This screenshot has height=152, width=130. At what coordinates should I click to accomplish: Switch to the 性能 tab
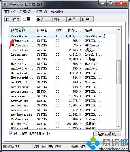click(60, 19)
